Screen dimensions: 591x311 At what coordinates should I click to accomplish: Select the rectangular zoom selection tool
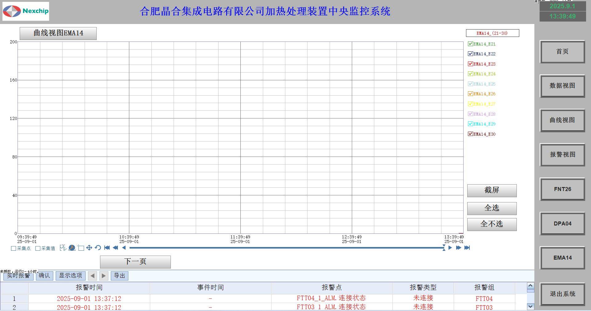point(81,248)
